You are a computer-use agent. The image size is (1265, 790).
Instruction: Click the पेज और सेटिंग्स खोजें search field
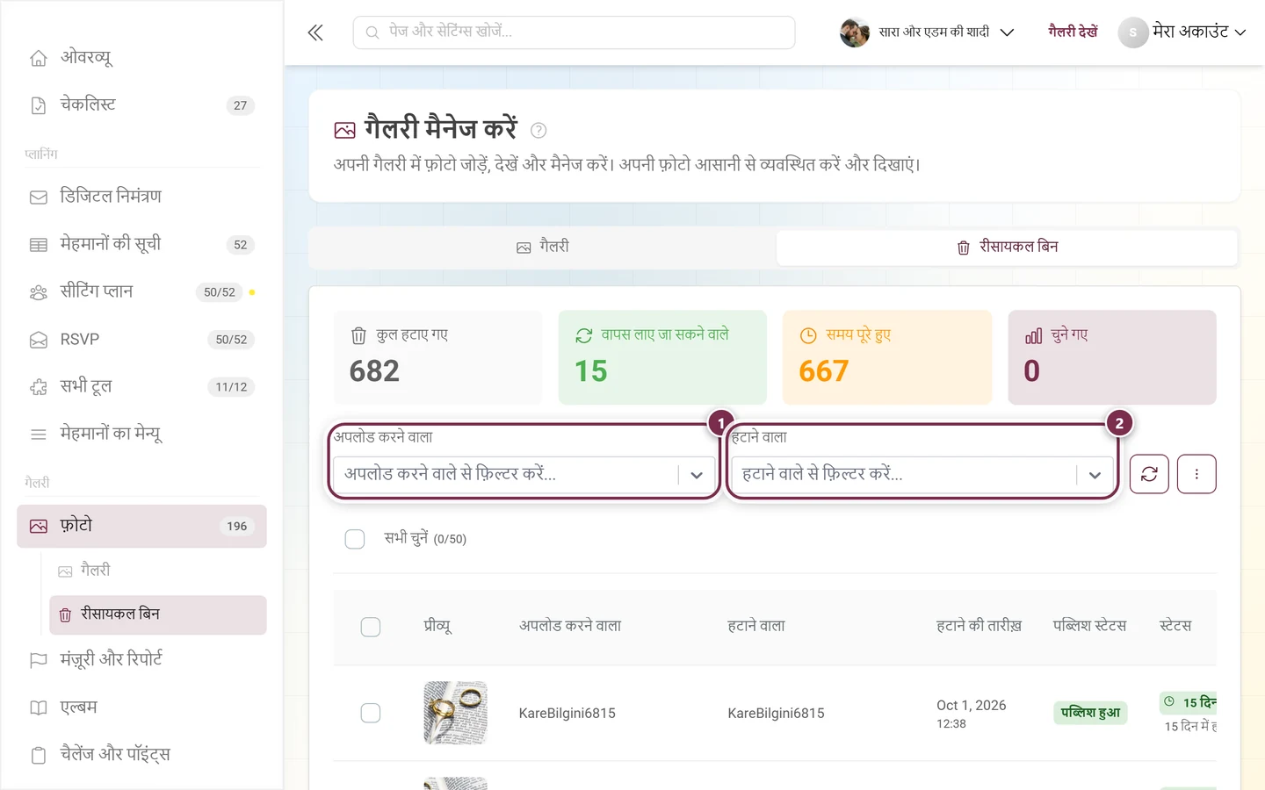click(575, 32)
